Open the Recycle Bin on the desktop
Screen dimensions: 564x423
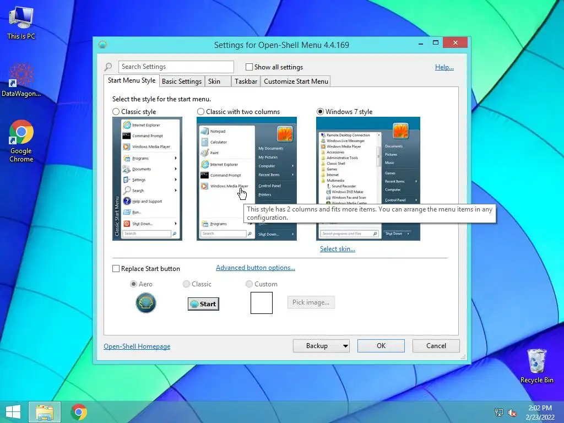click(536, 366)
